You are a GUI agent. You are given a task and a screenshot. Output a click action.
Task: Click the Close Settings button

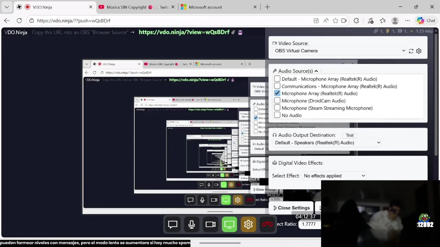291,208
